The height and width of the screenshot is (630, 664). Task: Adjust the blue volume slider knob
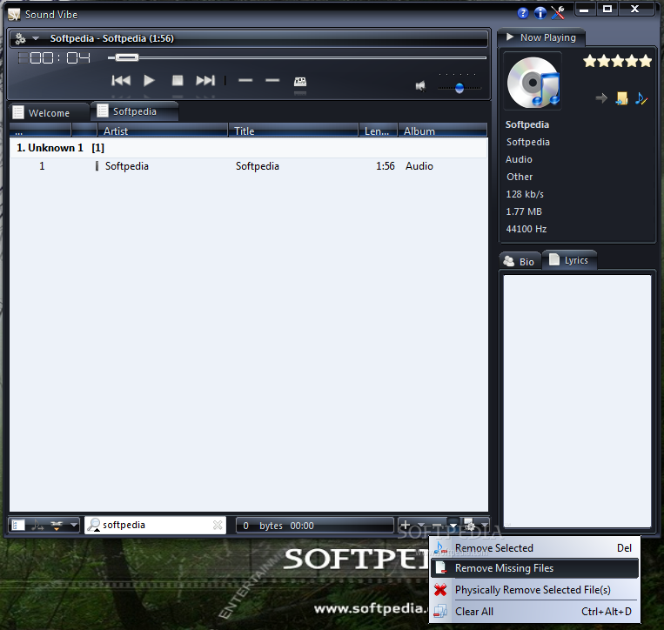coord(459,88)
